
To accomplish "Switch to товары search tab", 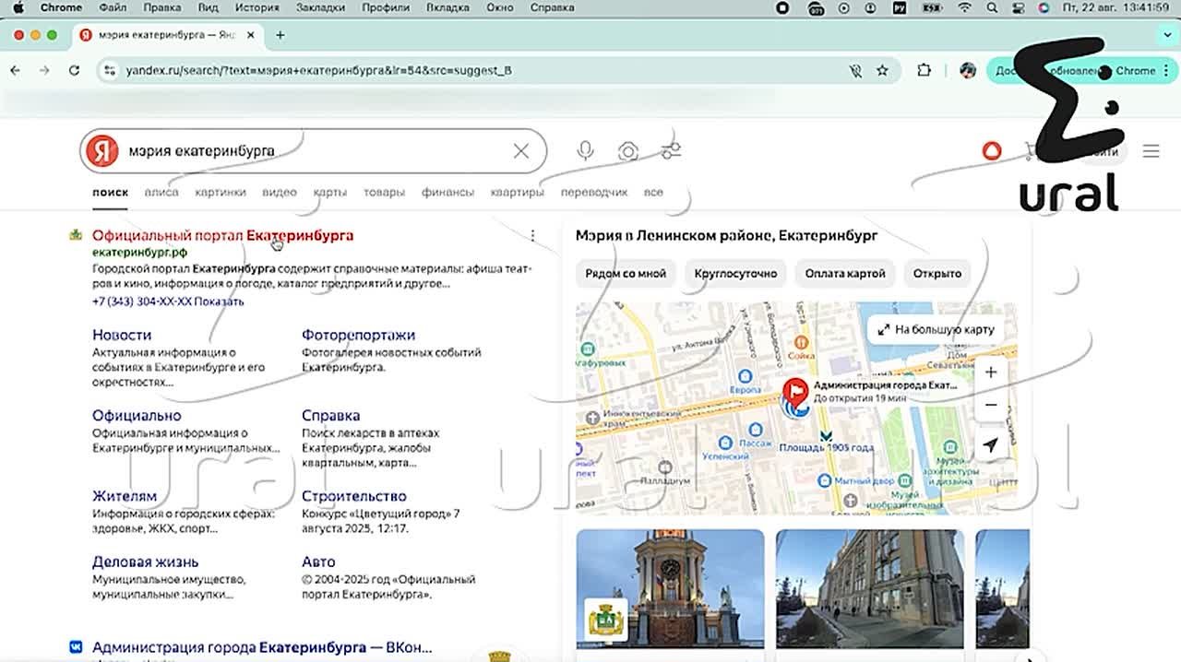I will pos(384,193).
